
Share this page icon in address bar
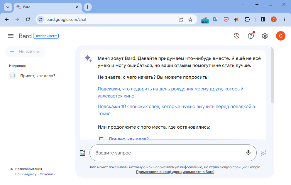pyautogui.click(x=181, y=19)
